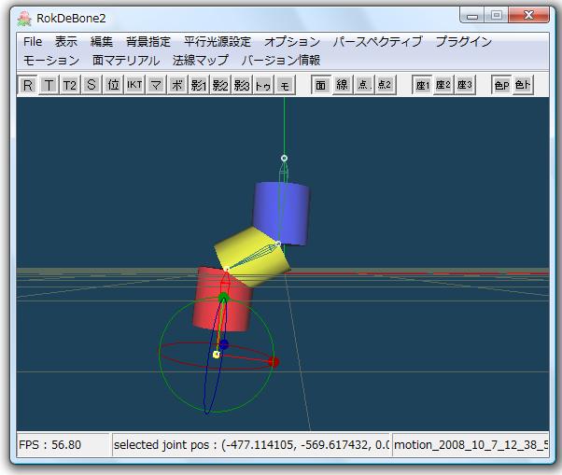The image size is (562, 475).
Task: Click the IKT toolbar button
Action: pos(134,85)
